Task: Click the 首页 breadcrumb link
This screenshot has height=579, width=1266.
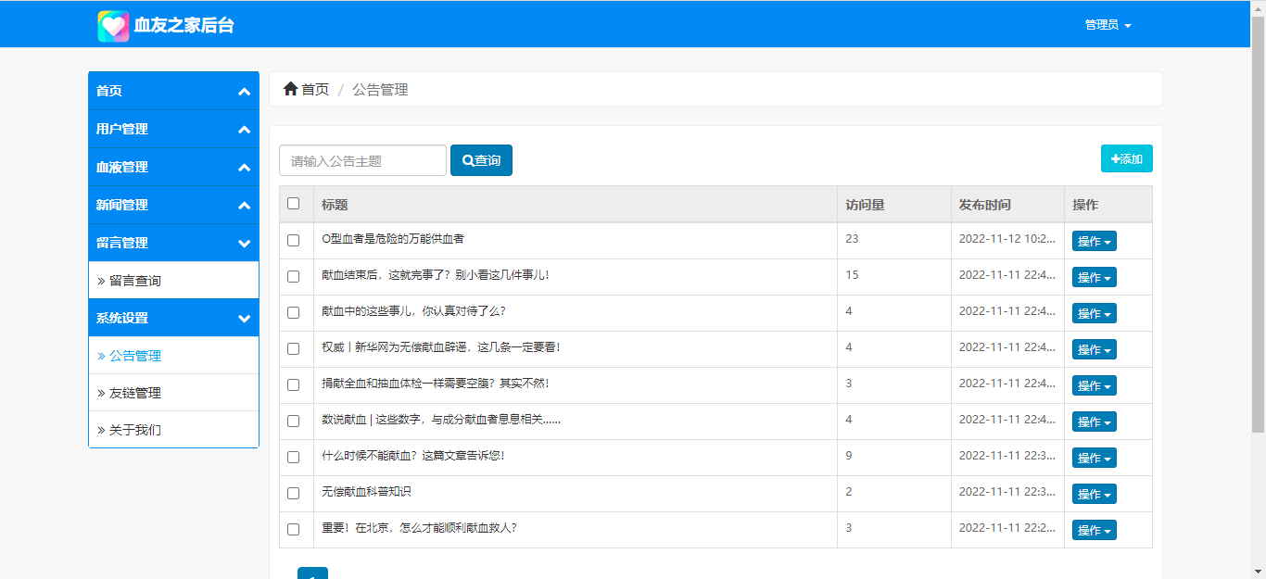Action: tap(315, 89)
